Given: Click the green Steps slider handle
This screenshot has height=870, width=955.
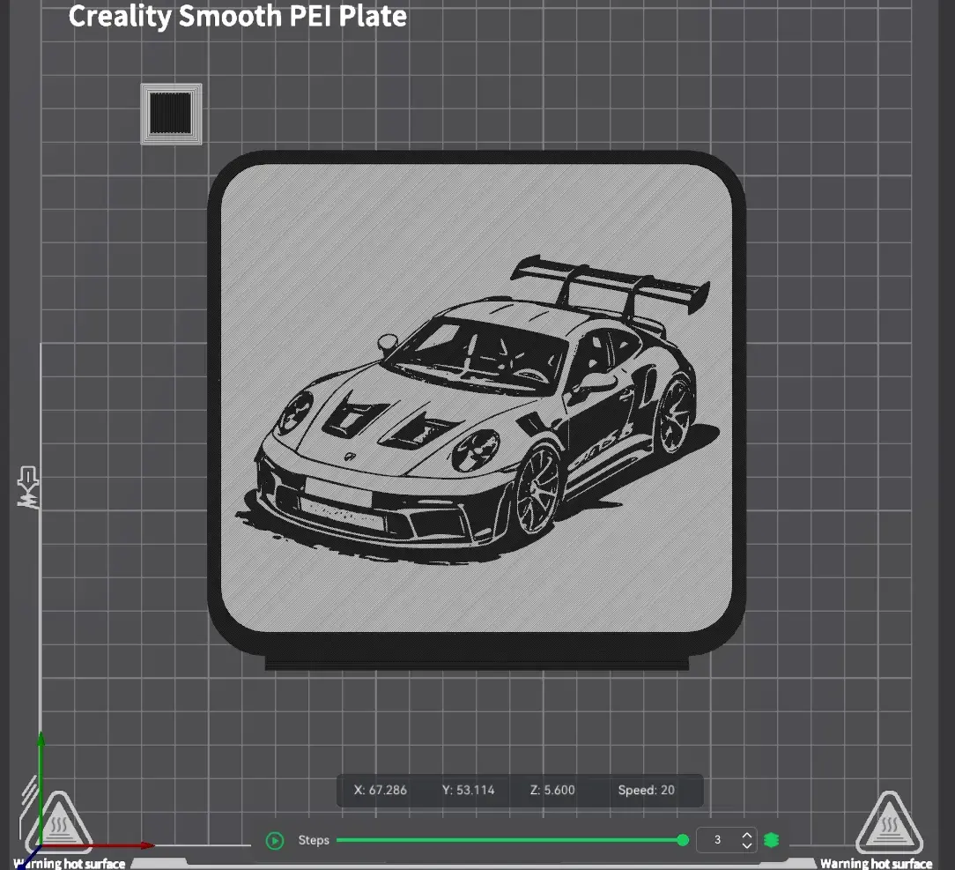Looking at the screenshot, I should 683,840.
